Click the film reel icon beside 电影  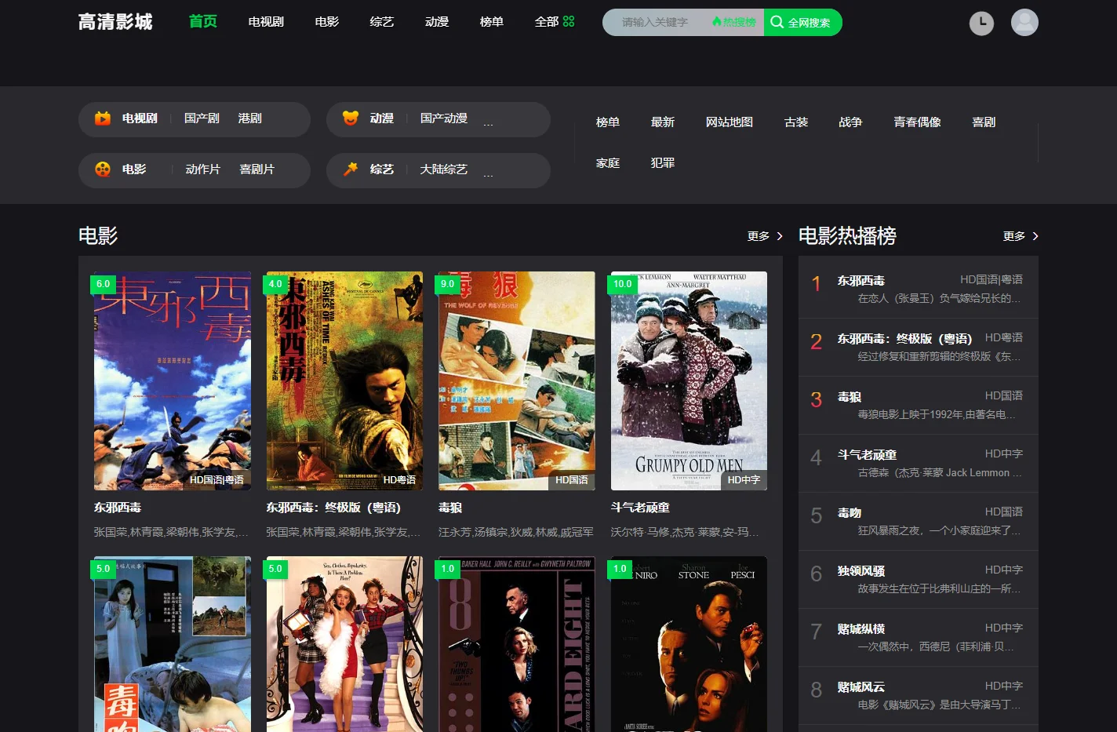tap(103, 169)
